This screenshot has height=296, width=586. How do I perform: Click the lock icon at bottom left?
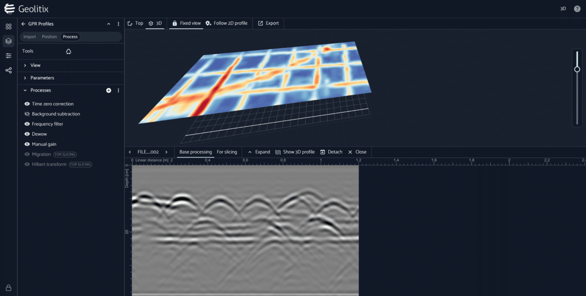8,288
